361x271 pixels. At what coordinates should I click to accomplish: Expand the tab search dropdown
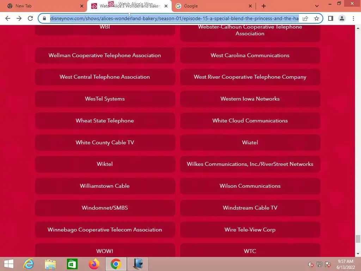click(317, 6)
